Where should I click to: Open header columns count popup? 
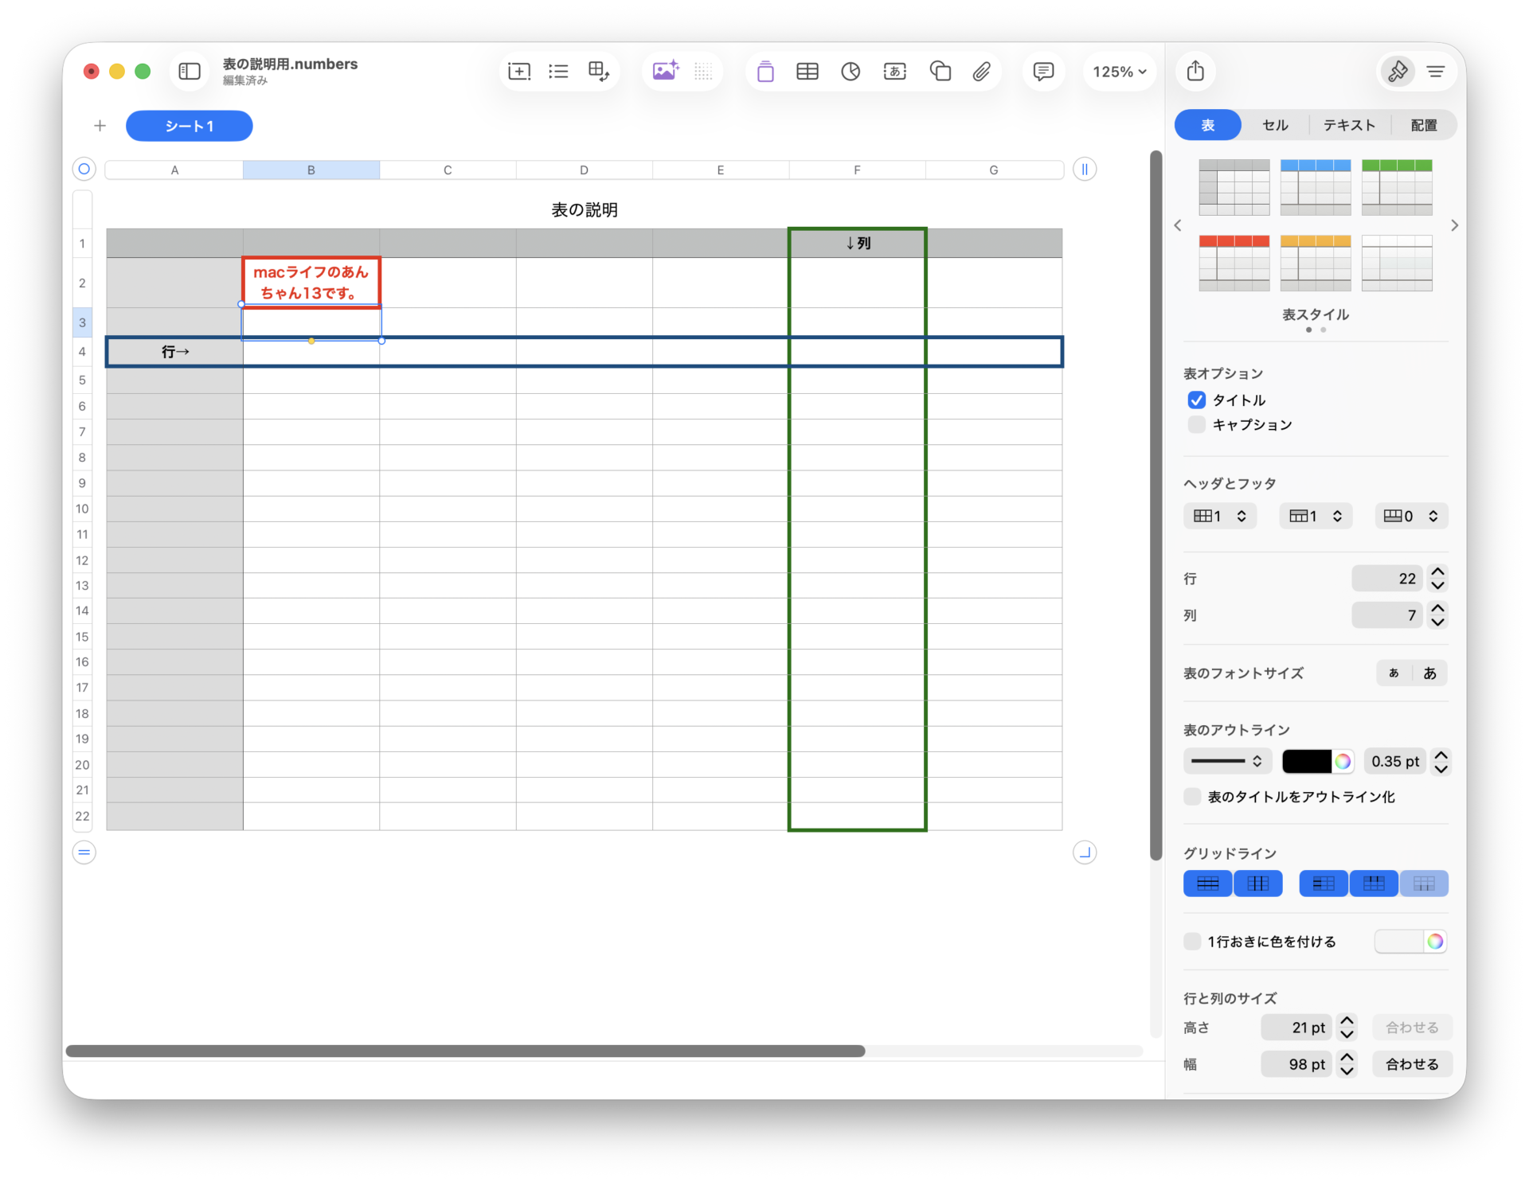pyautogui.click(x=1220, y=516)
